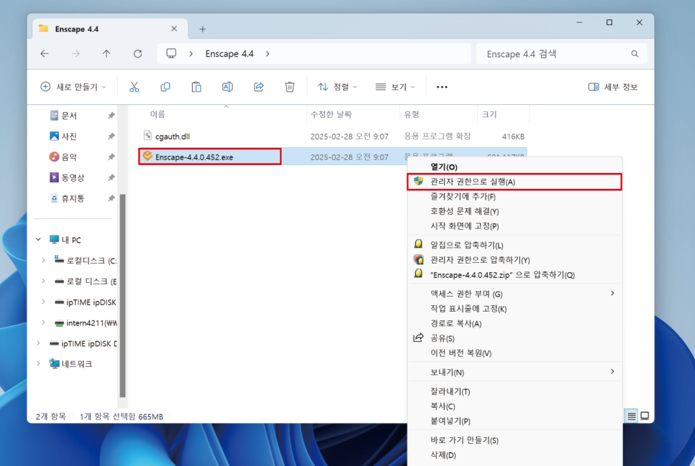Image resolution: width=695 pixels, height=466 pixels.
Task: Open the three-dots more options menu
Action: [x=442, y=87]
